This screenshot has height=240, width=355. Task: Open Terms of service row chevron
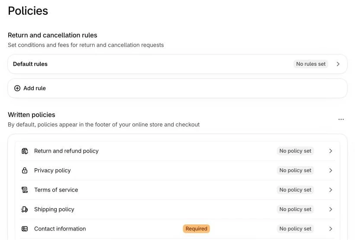(x=331, y=190)
